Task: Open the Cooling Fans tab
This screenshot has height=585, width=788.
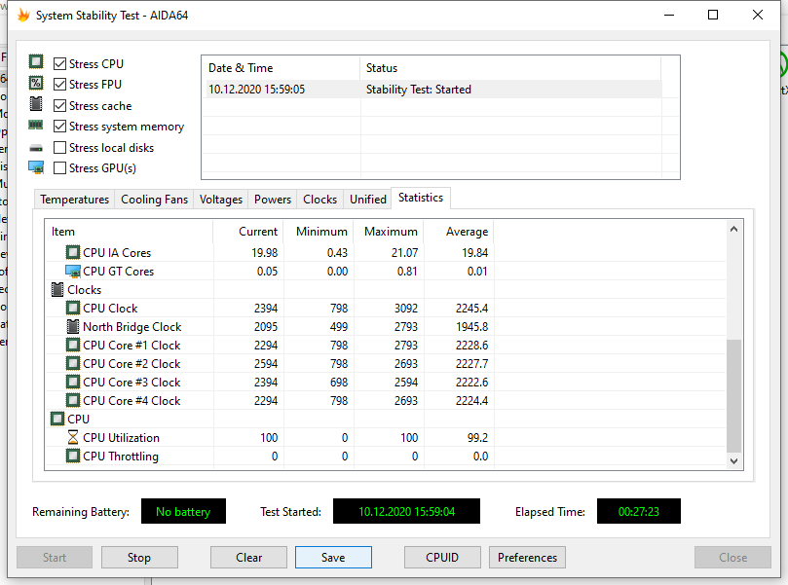Action: (x=154, y=200)
